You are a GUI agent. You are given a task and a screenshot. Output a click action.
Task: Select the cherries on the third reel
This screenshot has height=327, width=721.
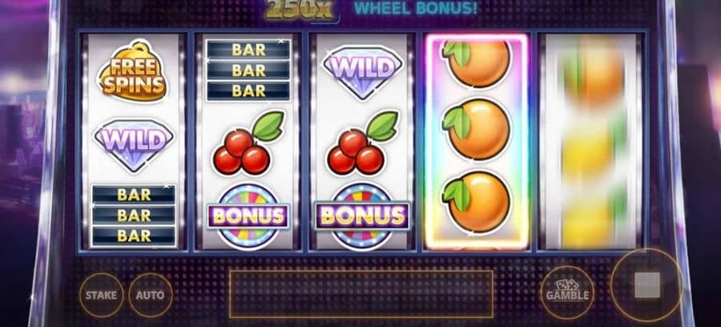tap(362, 143)
